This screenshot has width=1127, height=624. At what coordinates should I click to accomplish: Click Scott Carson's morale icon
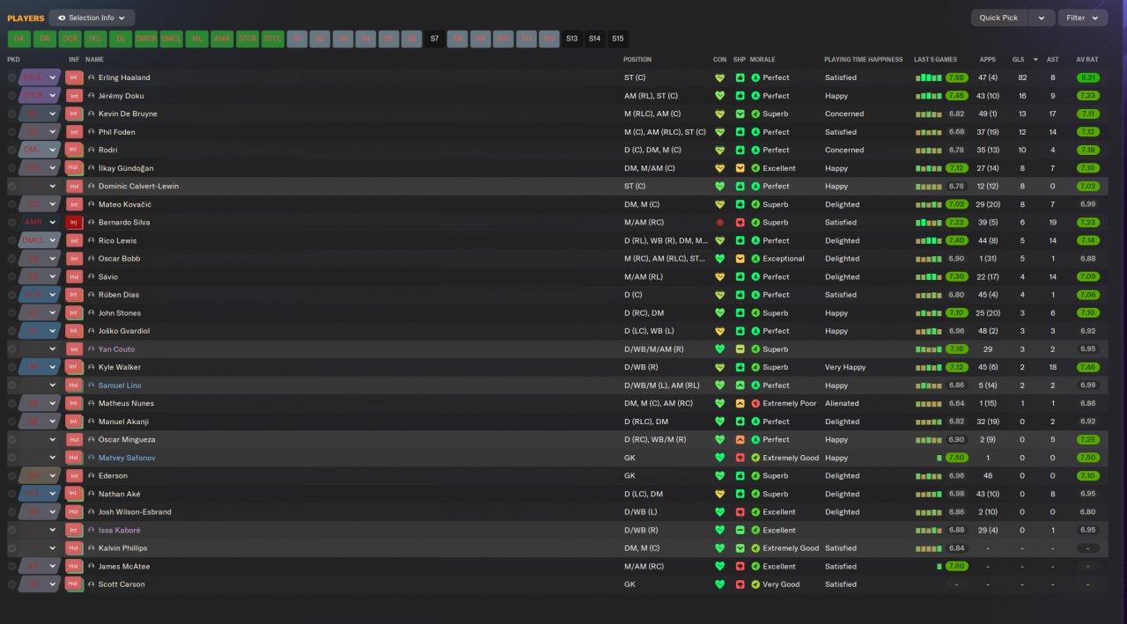755,584
